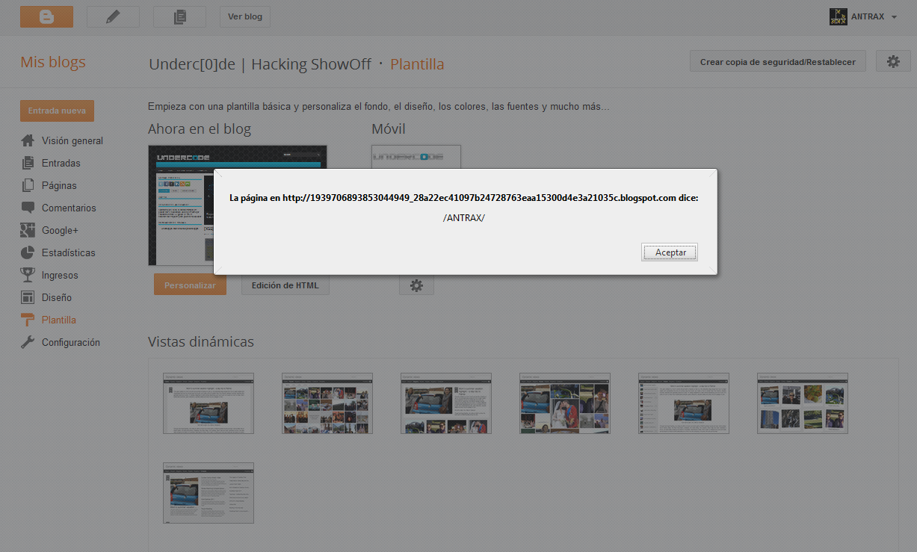Go to Páginas in the sidebar
The height and width of the screenshot is (552, 917).
[59, 185]
